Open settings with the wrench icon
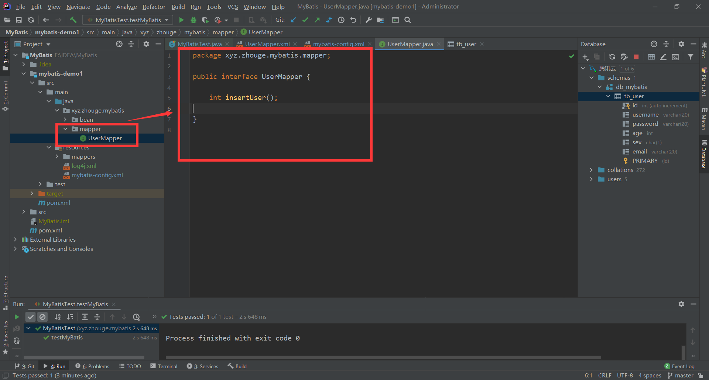Image resolution: width=709 pixels, height=380 pixels. pos(369,20)
